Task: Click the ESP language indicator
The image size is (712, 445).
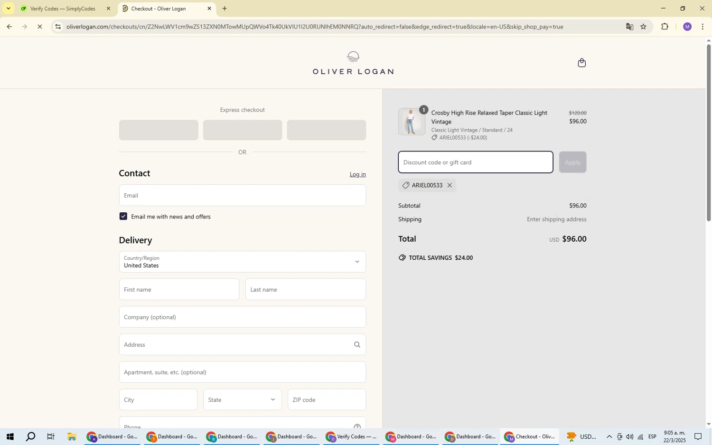Action: (x=652, y=437)
